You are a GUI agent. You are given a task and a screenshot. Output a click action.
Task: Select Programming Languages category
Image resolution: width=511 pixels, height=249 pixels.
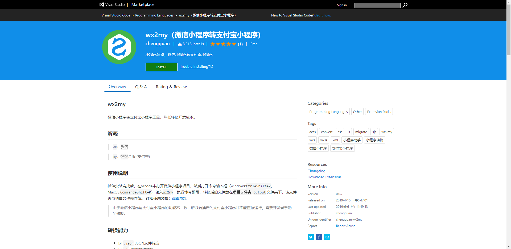coord(328,112)
